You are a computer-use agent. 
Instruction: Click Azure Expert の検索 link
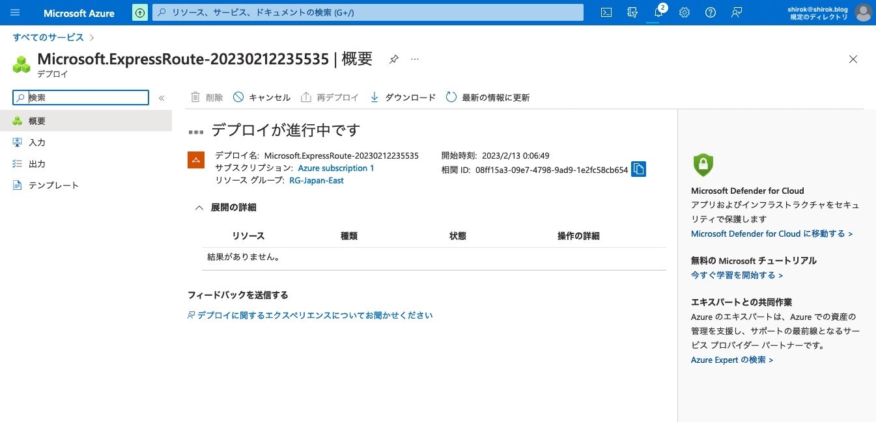click(x=732, y=360)
